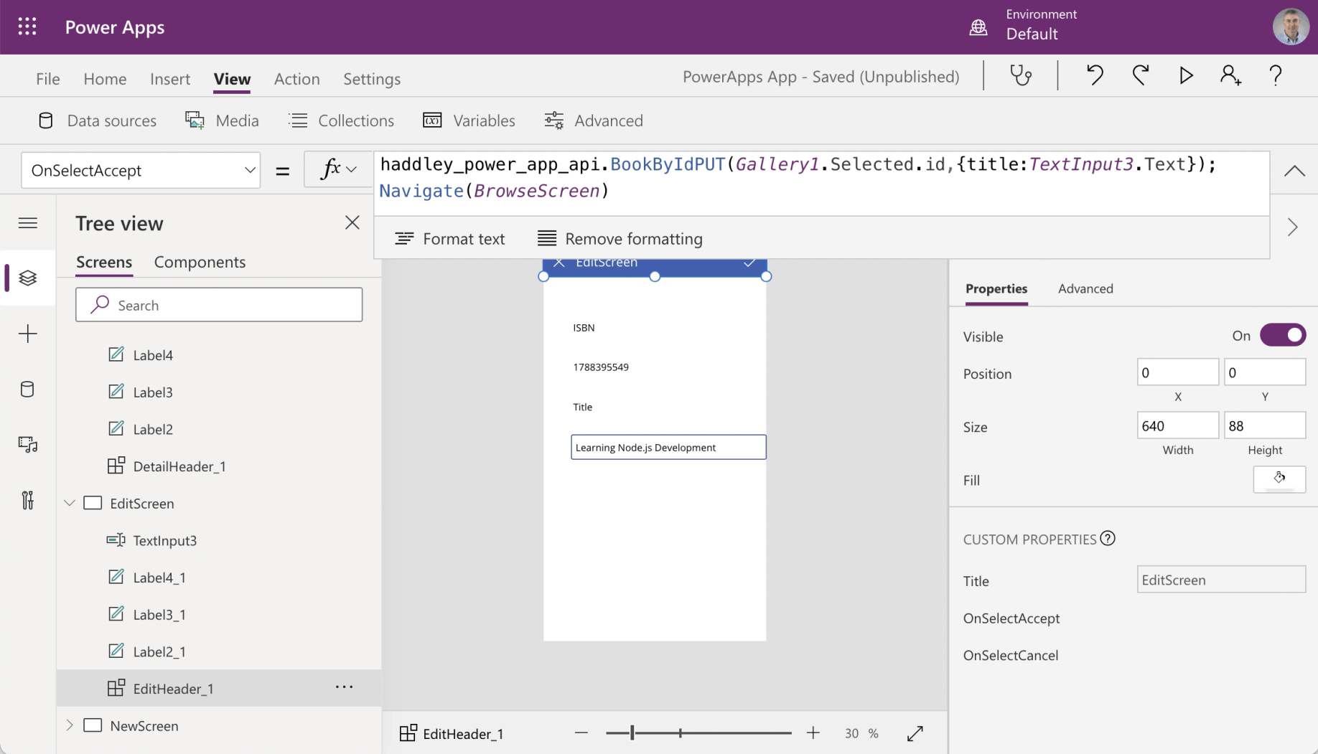
Task: Click the Tree view search box
Action: [219, 306]
